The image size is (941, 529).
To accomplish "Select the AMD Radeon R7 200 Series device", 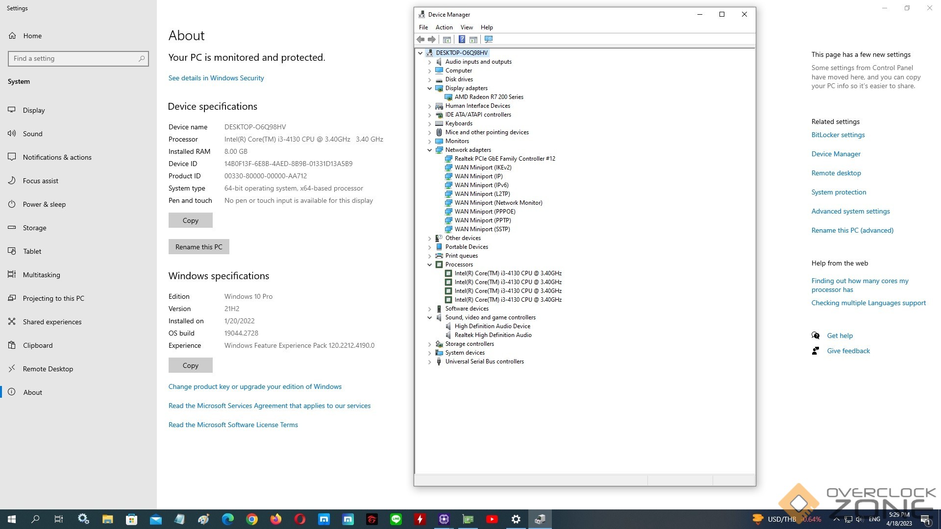I will click(x=489, y=97).
